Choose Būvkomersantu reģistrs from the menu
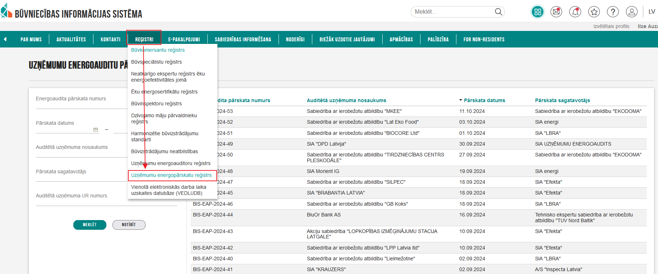The image size is (658, 274). click(158, 50)
